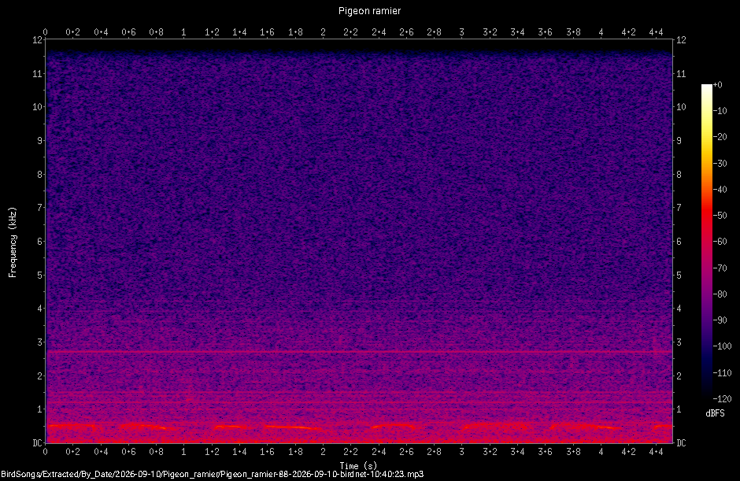Click the "1" tick on the right frequency axis

679,409
